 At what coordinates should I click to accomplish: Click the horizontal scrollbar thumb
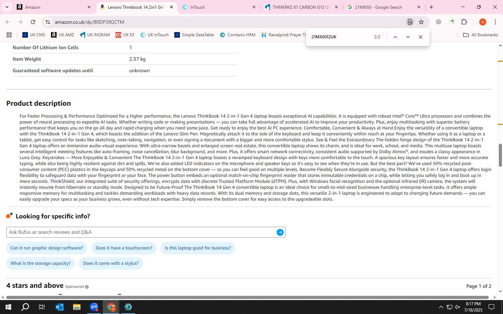point(247,297)
